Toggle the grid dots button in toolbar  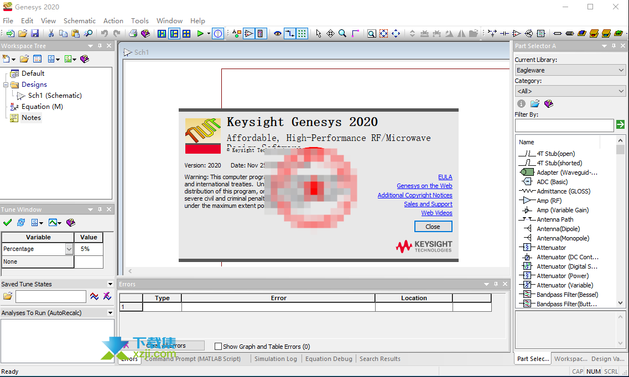coord(302,34)
